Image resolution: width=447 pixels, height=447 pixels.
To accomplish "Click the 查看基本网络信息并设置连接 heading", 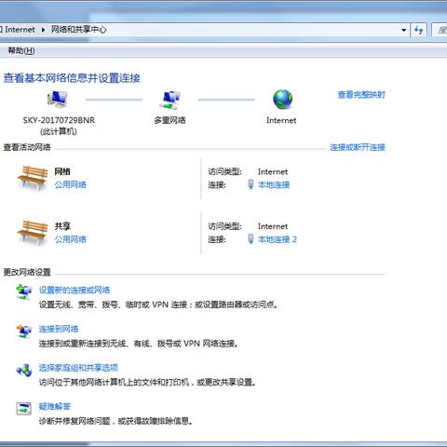I will [72, 78].
